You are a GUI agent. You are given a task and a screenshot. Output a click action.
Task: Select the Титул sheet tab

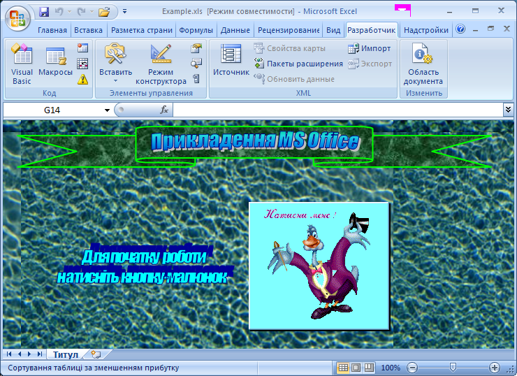tap(66, 354)
